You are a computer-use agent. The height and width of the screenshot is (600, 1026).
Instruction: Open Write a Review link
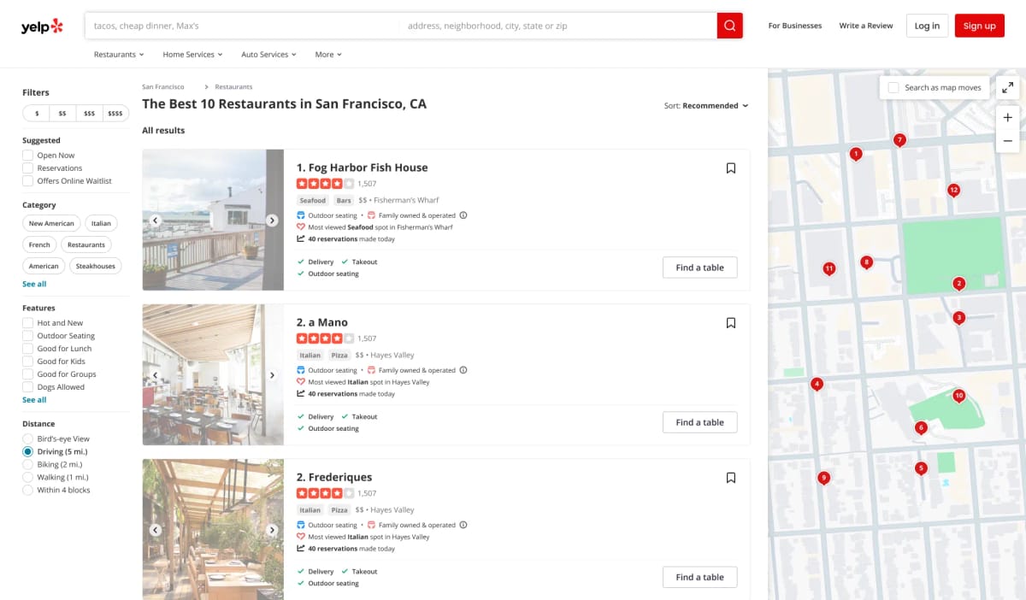[x=866, y=26]
